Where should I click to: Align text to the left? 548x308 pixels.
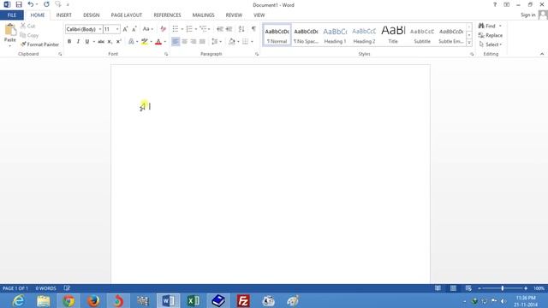176,42
